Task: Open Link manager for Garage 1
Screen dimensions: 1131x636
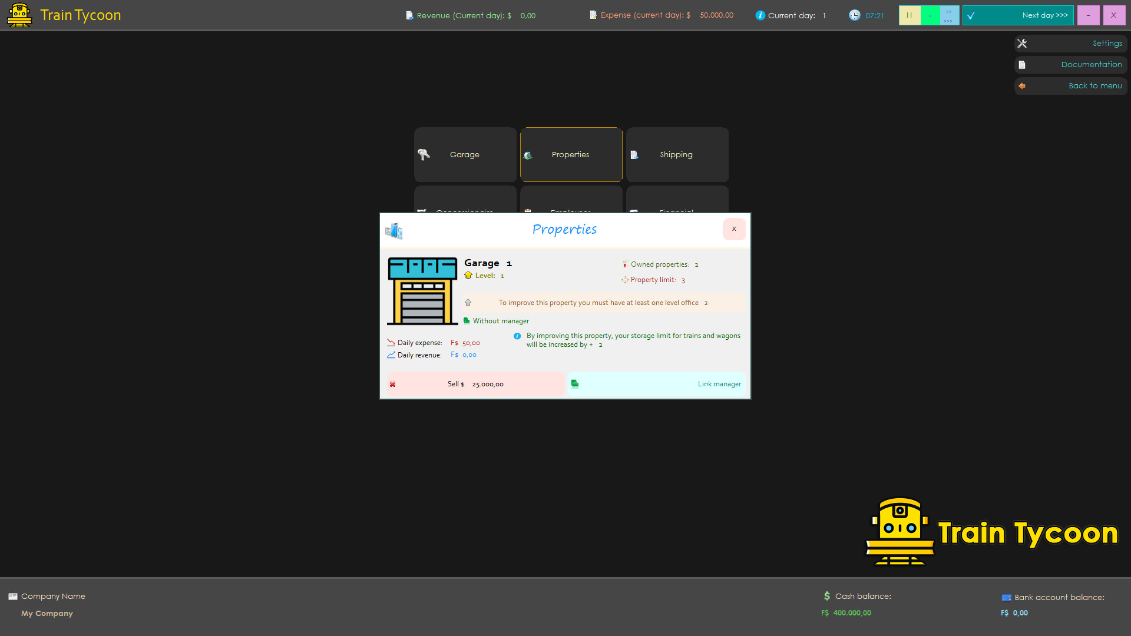Action: [x=719, y=383]
